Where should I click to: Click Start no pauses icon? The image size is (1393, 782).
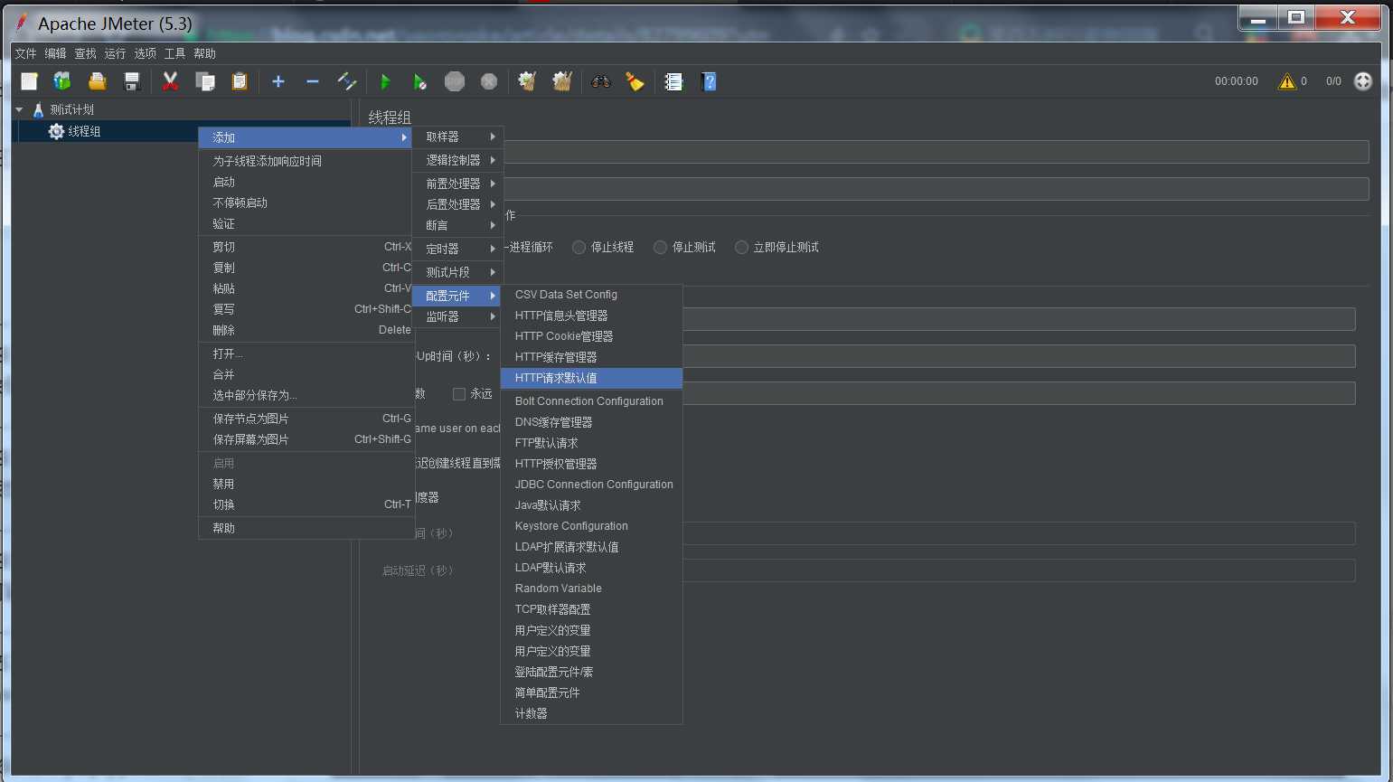point(419,81)
